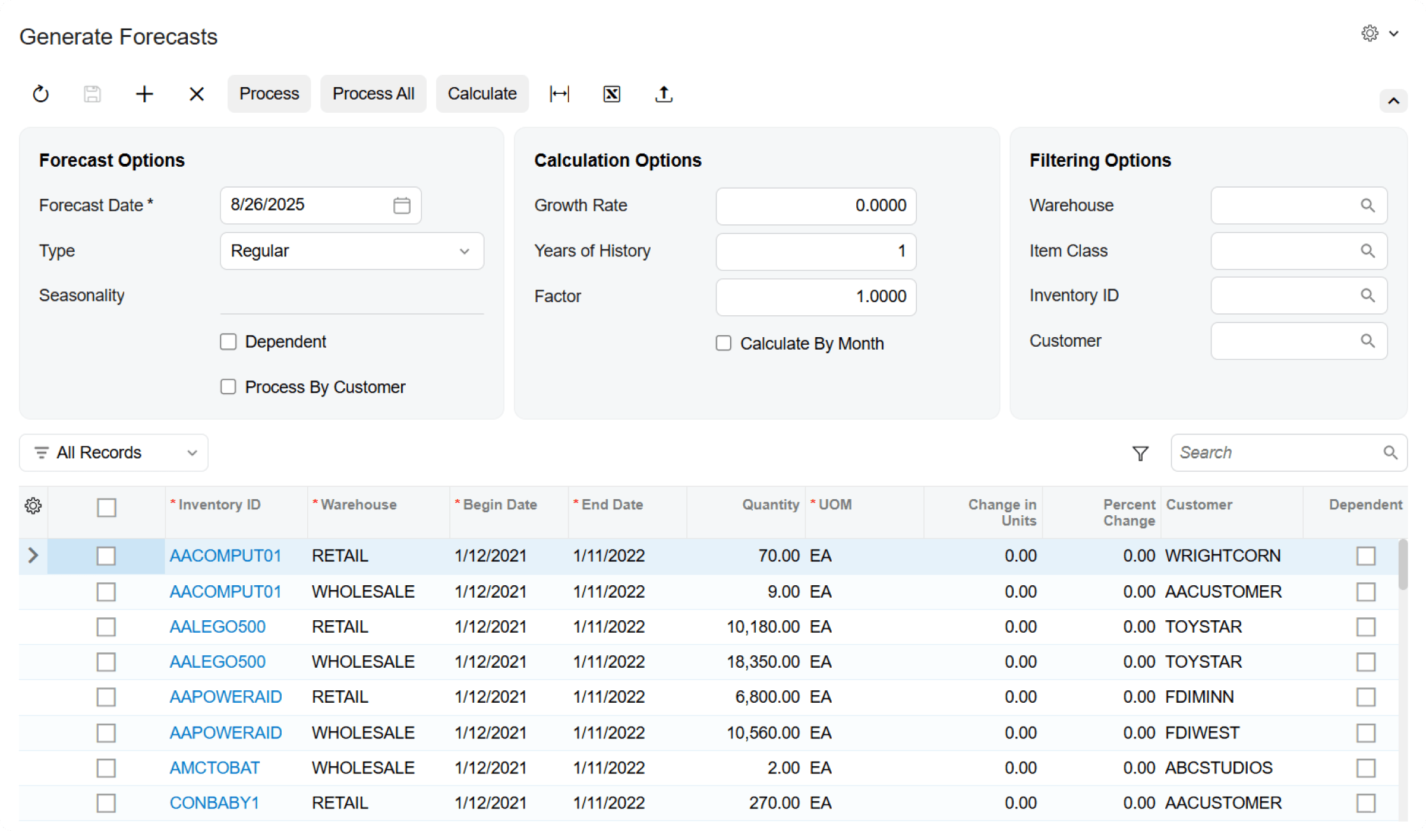Screen dimensions: 1426x831
Task: Open the calendar picker for Forecast Date
Action: point(402,205)
